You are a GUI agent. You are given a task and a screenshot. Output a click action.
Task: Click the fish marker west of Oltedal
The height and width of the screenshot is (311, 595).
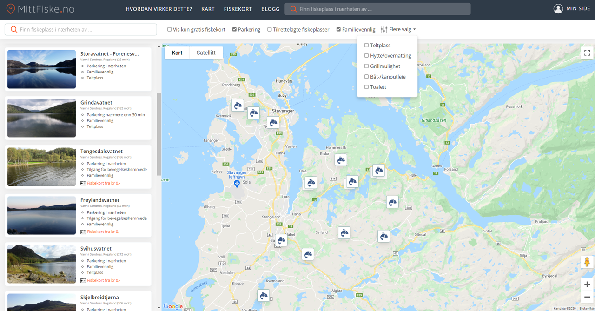383,236
